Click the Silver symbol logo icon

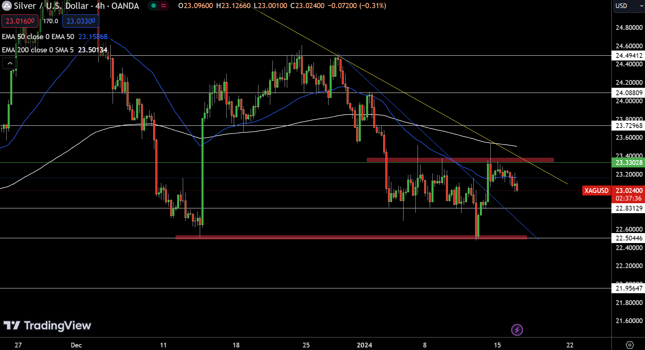coord(7,6)
